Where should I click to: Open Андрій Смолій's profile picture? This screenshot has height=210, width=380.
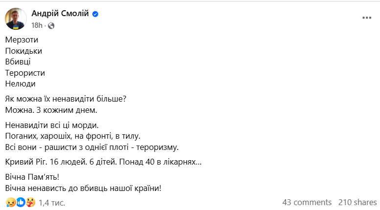[16, 19]
